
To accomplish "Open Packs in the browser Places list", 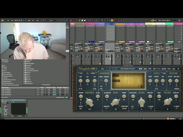I will click(x=5, y=67).
